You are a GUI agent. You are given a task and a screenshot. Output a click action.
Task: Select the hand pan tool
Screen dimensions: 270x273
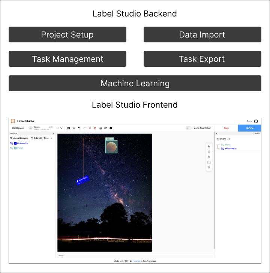tap(209, 151)
